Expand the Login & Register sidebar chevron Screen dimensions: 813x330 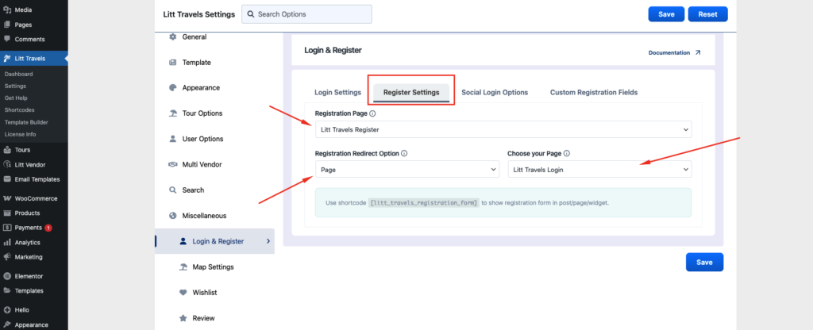[268, 241]
